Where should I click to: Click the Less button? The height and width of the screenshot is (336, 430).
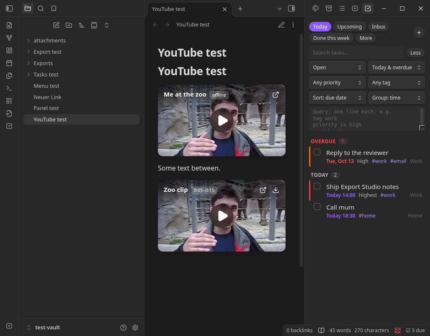415,53
